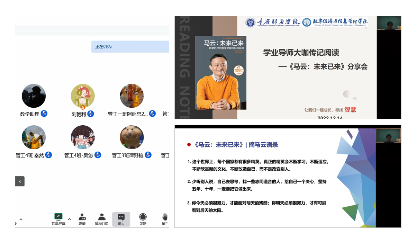Open the hamster avatar of 管工3班谭野榕
416x242 pixels.
click(x=132, y=137)
